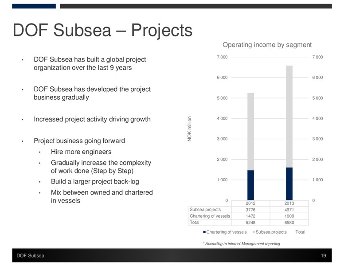This screenshot has width=344, height=266.
Task: Click 'developed the project business gradually' bullet
Action: [92, 93]
